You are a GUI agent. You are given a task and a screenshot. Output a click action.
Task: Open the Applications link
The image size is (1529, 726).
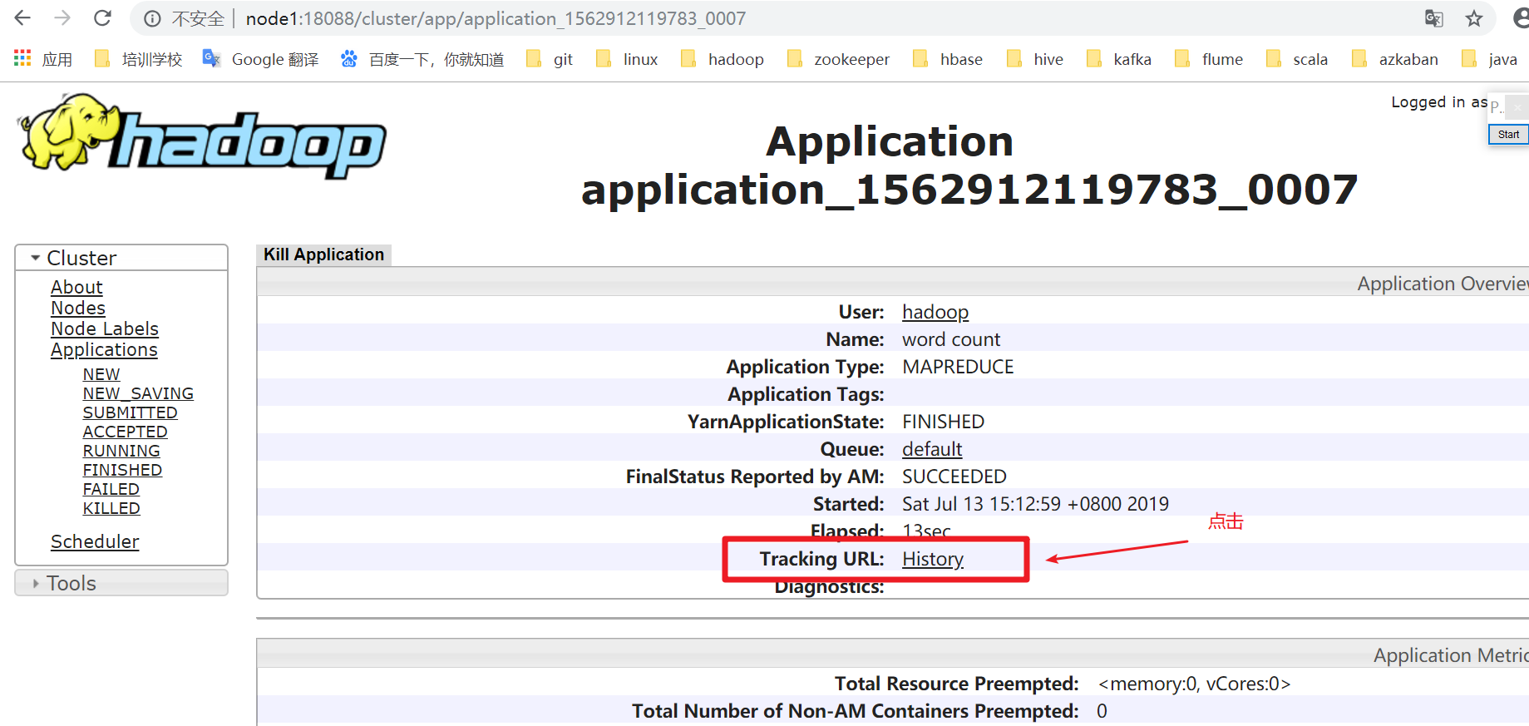click(x=104, y=350)
